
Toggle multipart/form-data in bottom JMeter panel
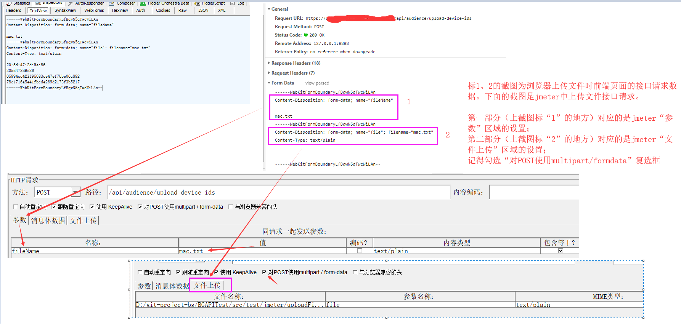264,272
